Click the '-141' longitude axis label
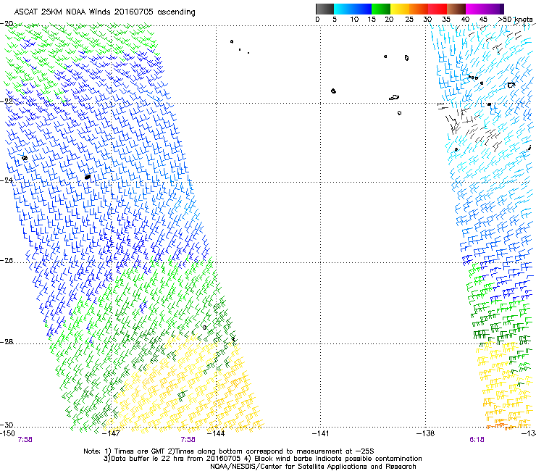The image size is (536, 471). (321, 433)
